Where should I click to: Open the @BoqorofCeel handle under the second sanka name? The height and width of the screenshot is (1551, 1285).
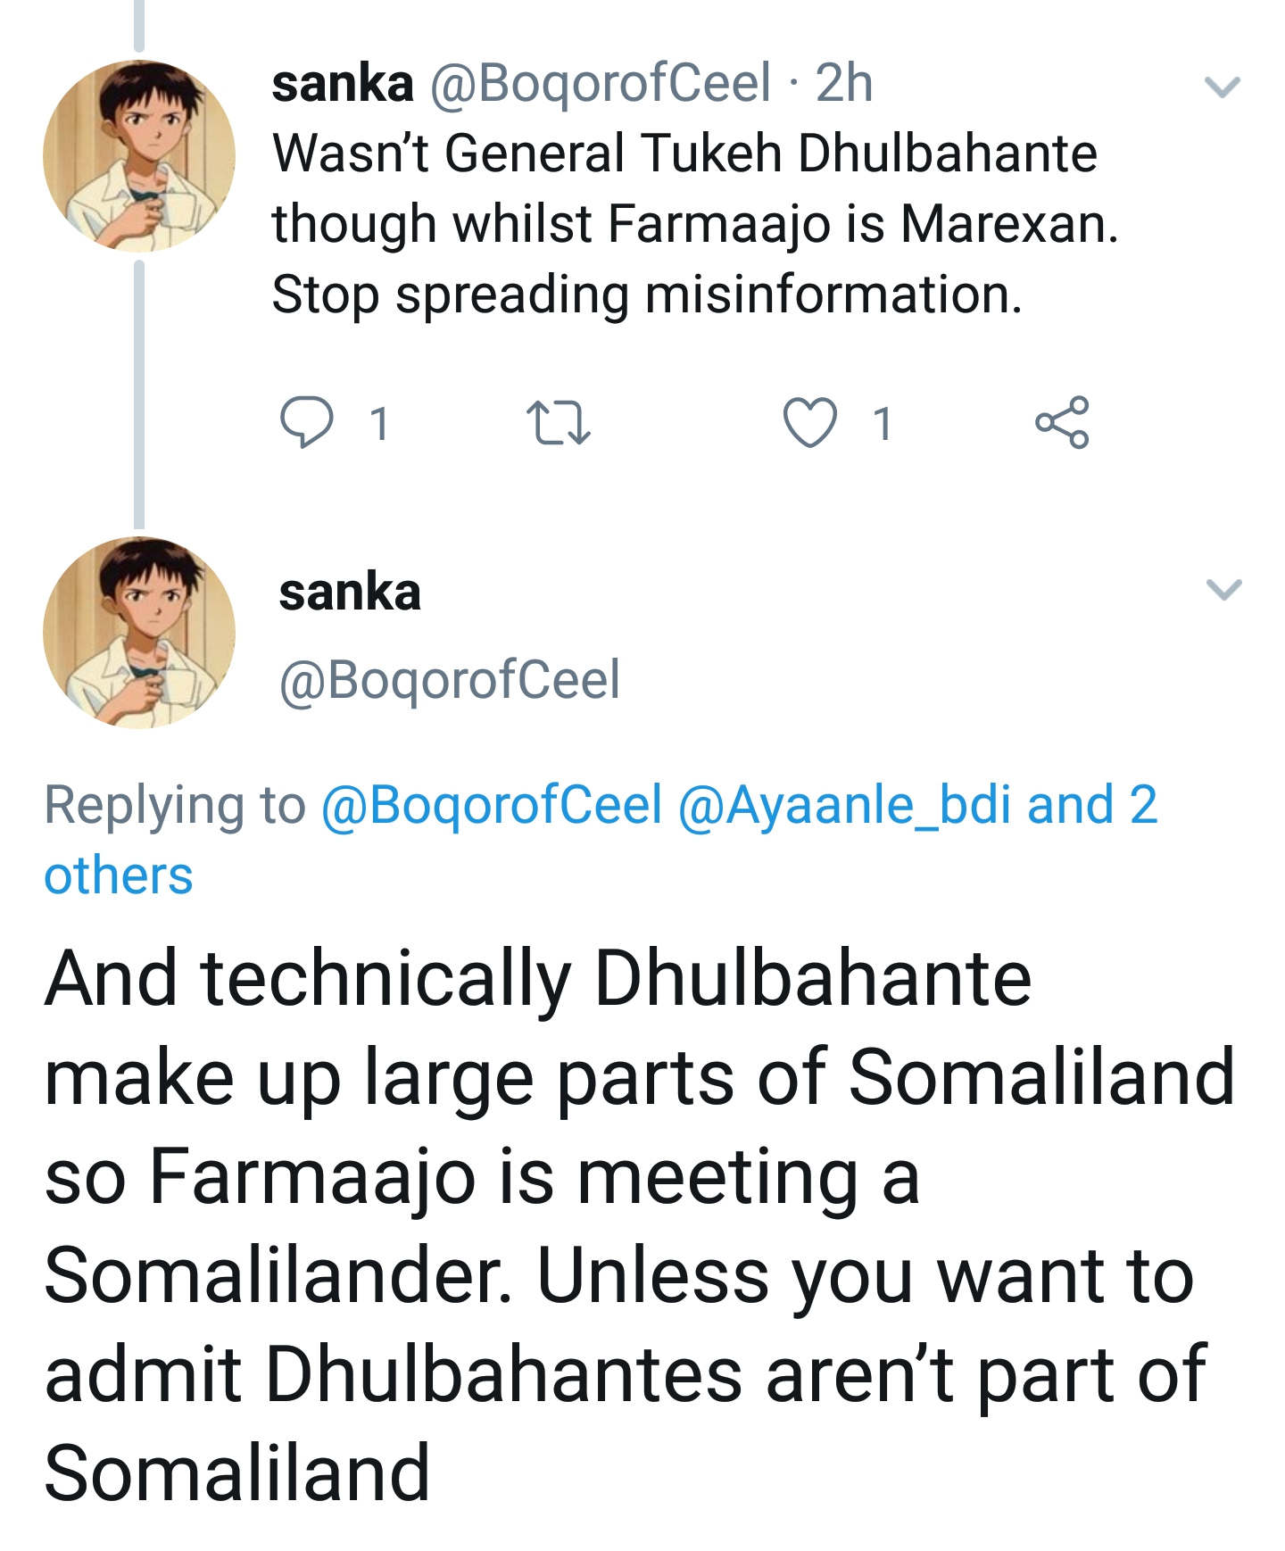click(449, 680)
